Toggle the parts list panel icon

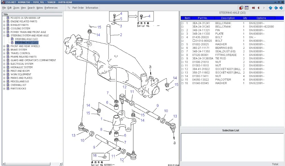(x=247, y=8)
